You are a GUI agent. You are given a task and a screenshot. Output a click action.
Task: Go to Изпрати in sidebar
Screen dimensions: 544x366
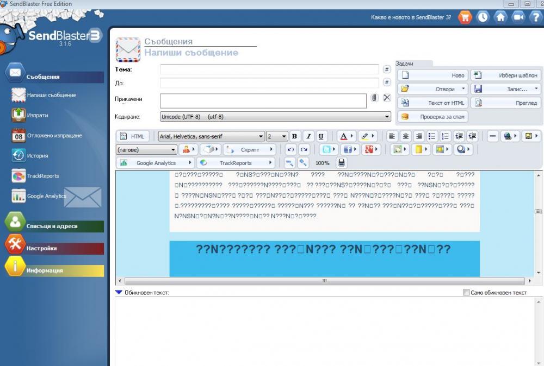click(30, 115)
